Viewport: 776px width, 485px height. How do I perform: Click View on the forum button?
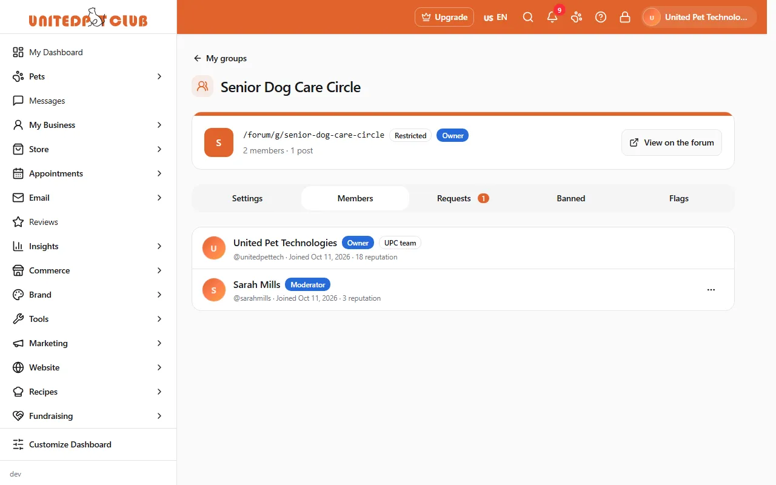672,142
